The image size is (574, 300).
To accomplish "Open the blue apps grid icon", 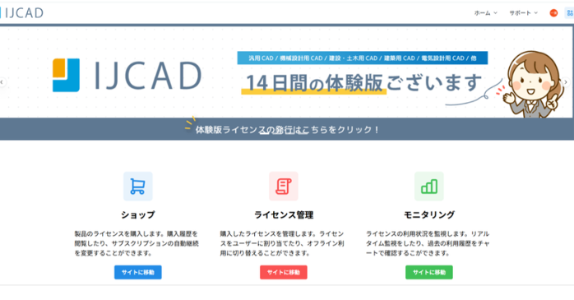I will point(570,13).
